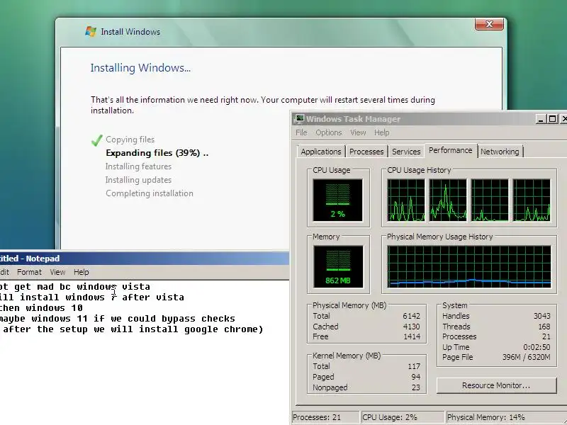The height and width of the screenshot is (425, 567).
Task: Click the 'Copying files' step text
Action: click(x=130, y=140)
